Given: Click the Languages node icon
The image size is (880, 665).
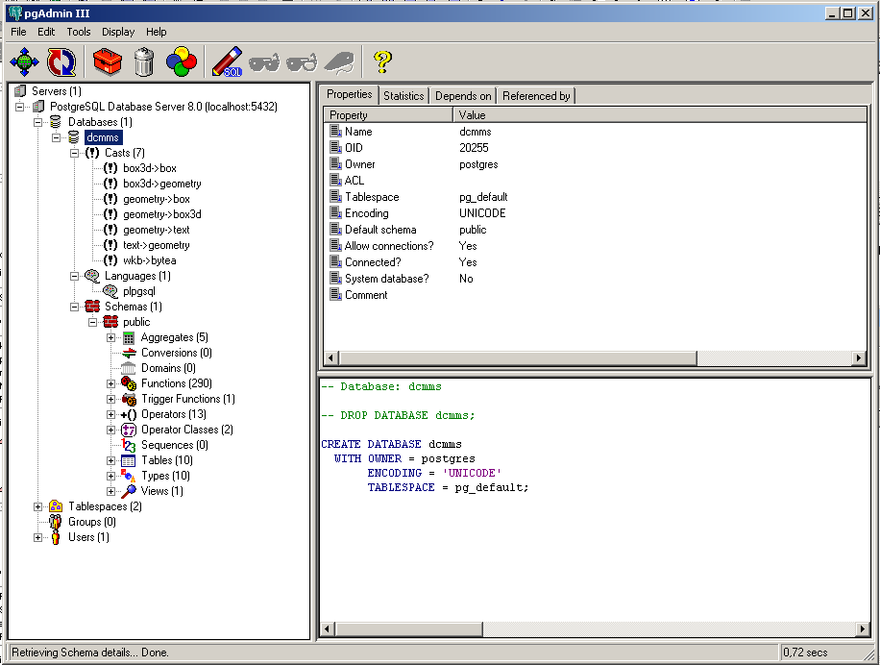Looking at the screenshot, I should pyautogui.click(x=92, y=276).
